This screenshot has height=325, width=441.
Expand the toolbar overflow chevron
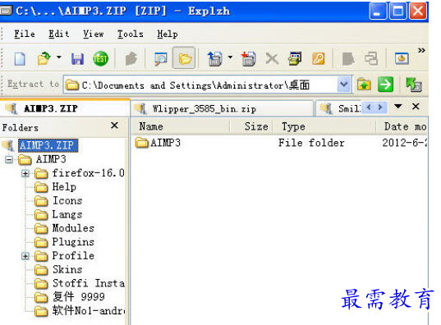click(421, 51)
